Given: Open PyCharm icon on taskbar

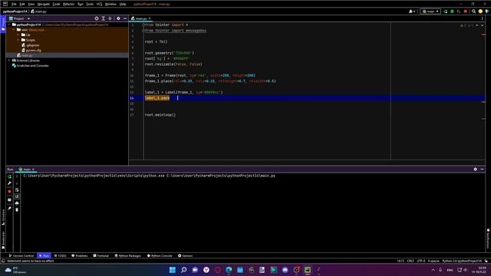Looking at the screenshot, I should coord(308,270).
